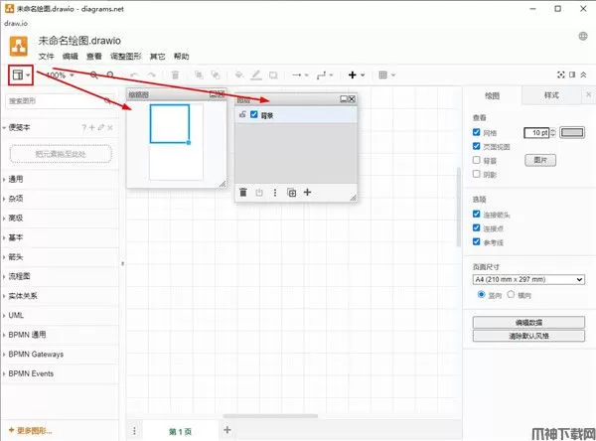Enable the 阴影 shadow checkbox
Image resolution: width=596 pixels, height=441 pixels.
click(x=478, y=174)
